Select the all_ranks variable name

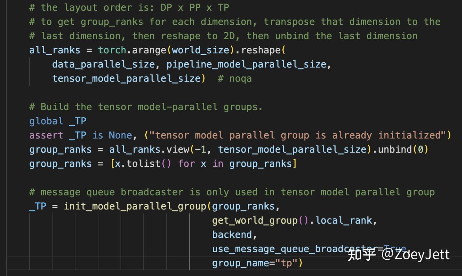pyautogui.click(x=55, y=50)
